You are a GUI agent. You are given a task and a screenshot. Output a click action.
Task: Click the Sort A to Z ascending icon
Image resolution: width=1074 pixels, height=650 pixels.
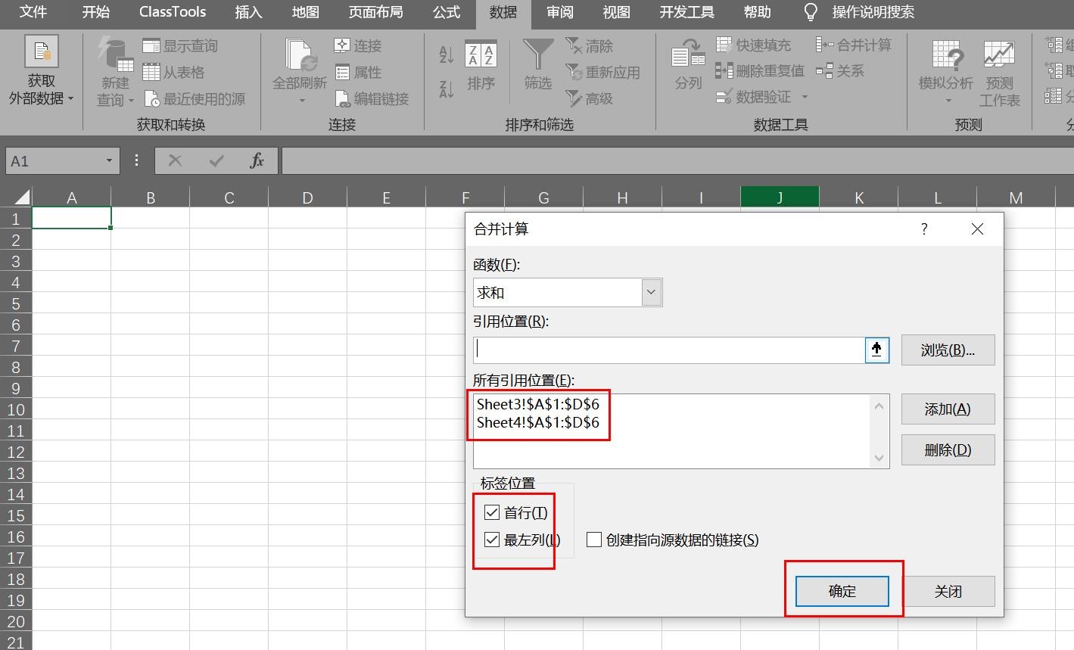[x=447, y=54]
